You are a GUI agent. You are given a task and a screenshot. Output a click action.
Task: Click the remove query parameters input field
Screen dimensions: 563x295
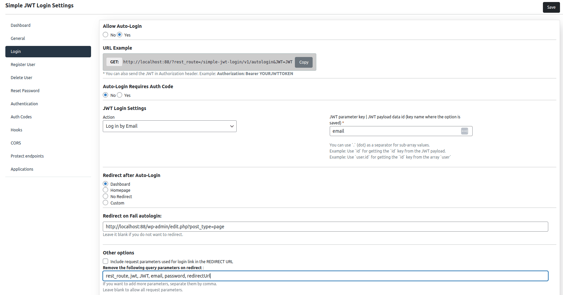click(x=325, y=276)
